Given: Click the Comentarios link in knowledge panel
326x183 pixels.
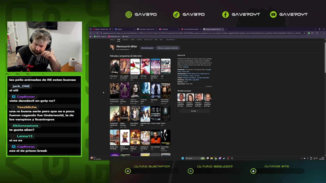Looking at the screenshot, I should (x=209, y=86).
